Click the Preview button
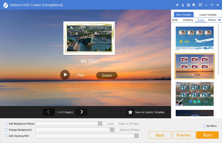Screen dimensions: 222x143 [184, 135]
